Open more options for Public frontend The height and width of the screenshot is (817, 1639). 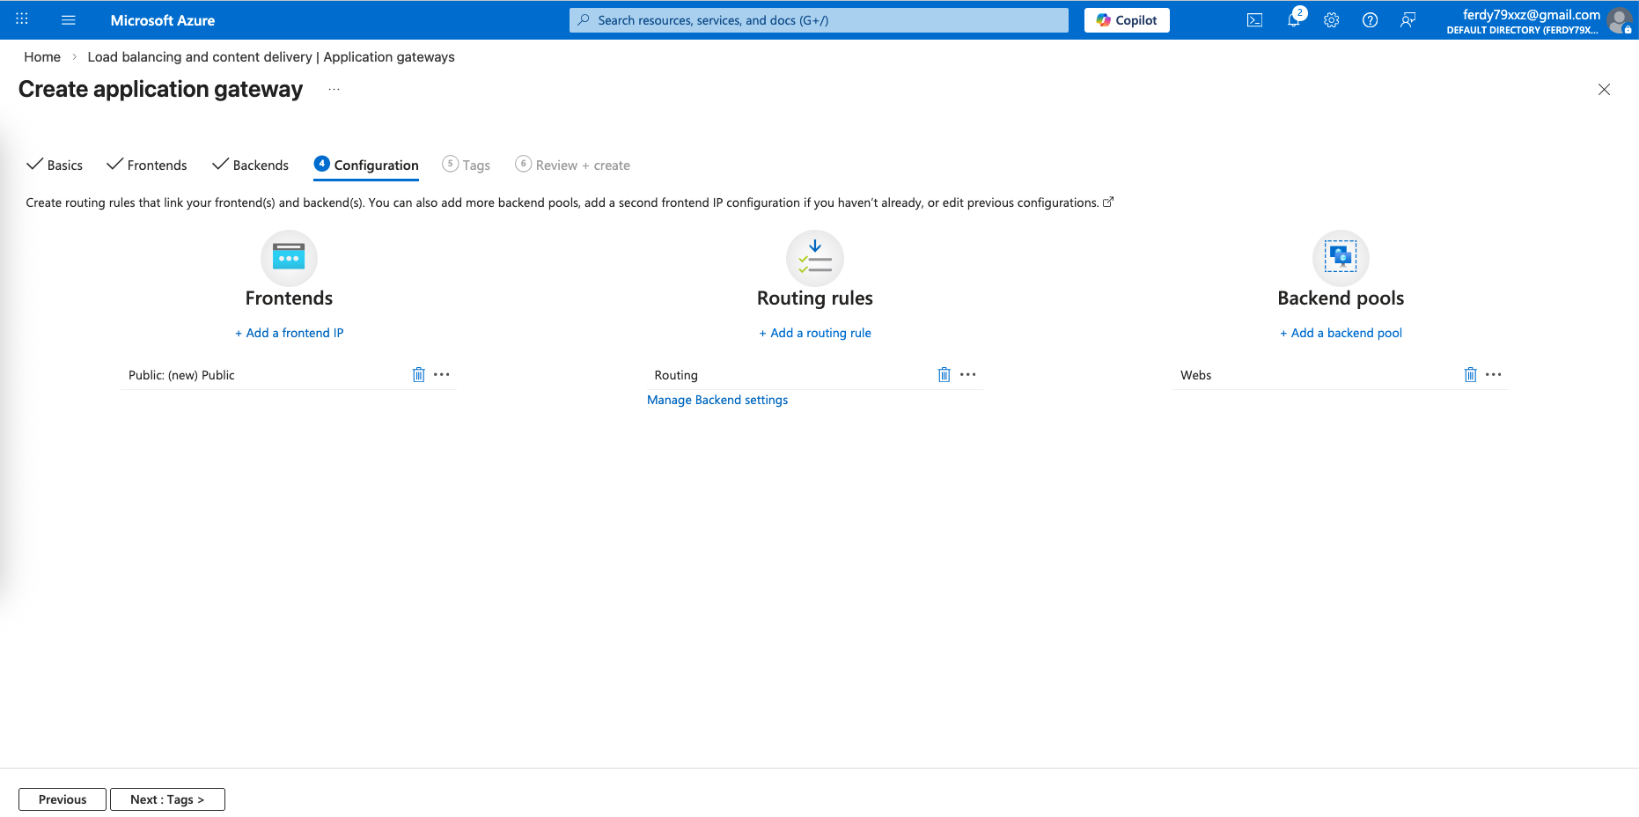point(442,375)
